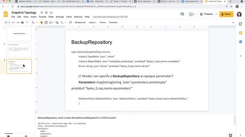The image size is (245, 137).
Task: Collapse the menus with the up arrow
Action: pos(233,22)
